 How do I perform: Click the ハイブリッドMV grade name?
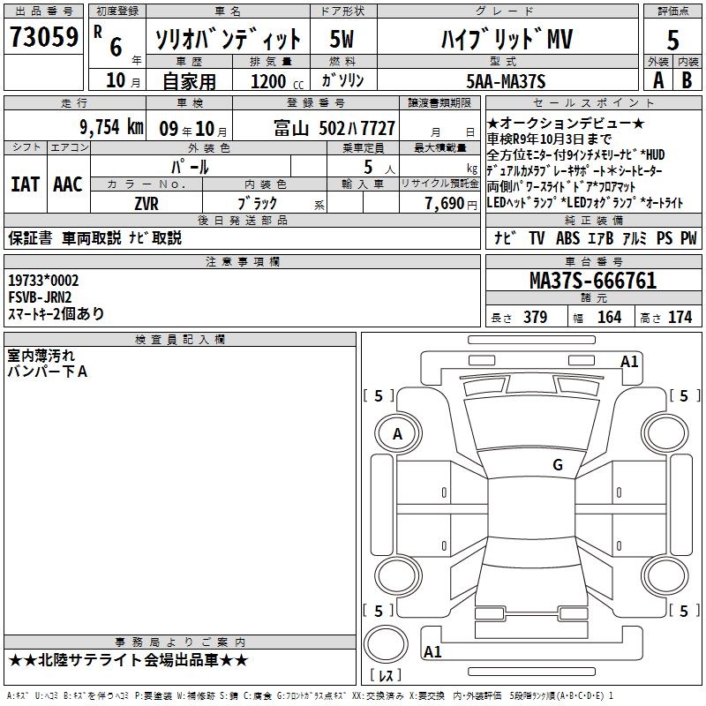pos(506,40)
